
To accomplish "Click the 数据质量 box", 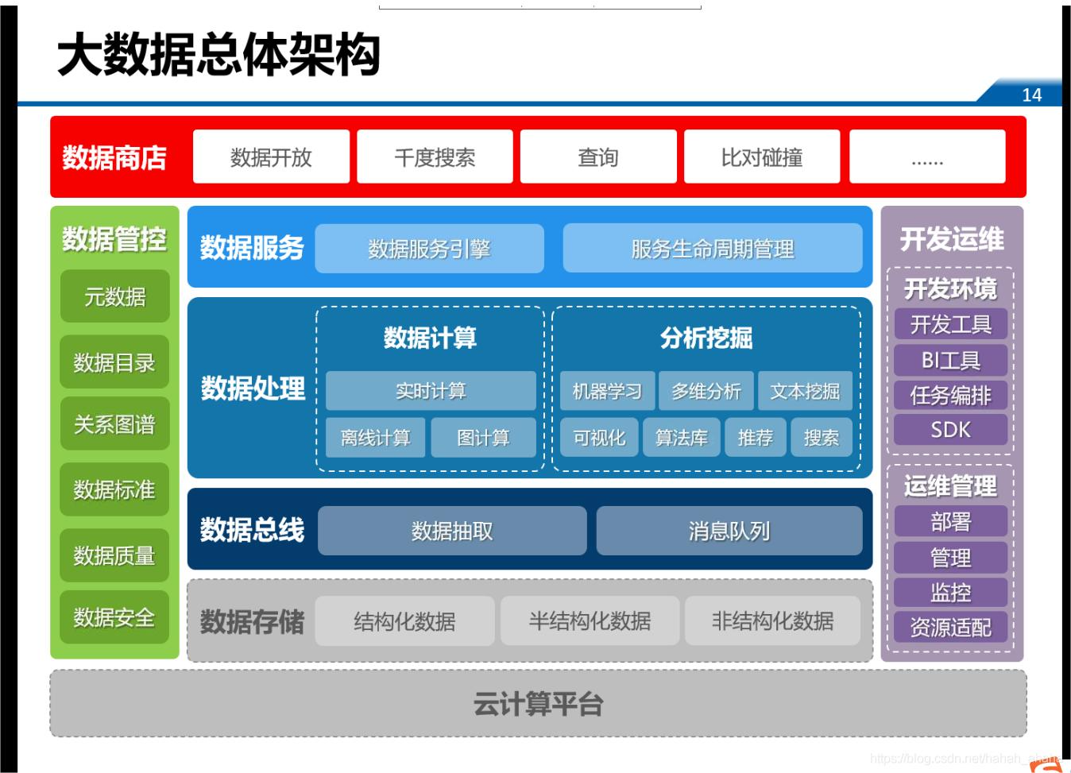I will click(x=115, y=555).
